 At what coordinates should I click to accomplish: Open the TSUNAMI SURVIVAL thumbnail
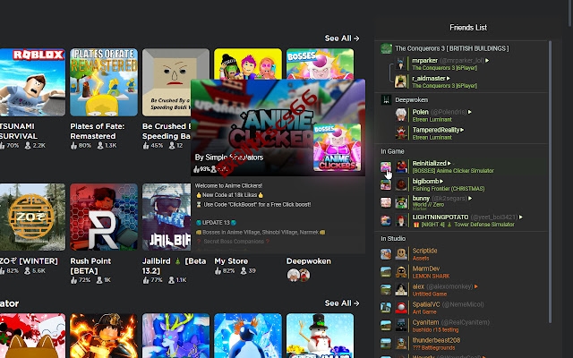[x=32, y=82]
